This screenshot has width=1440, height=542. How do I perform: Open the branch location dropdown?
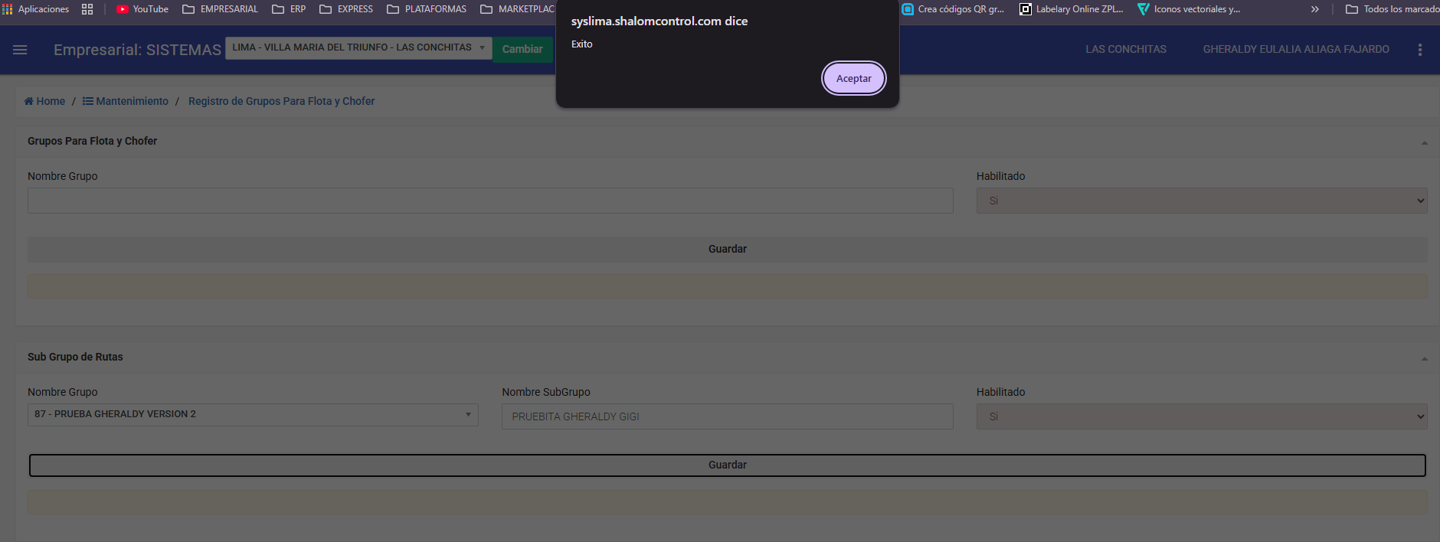[358, 47]
